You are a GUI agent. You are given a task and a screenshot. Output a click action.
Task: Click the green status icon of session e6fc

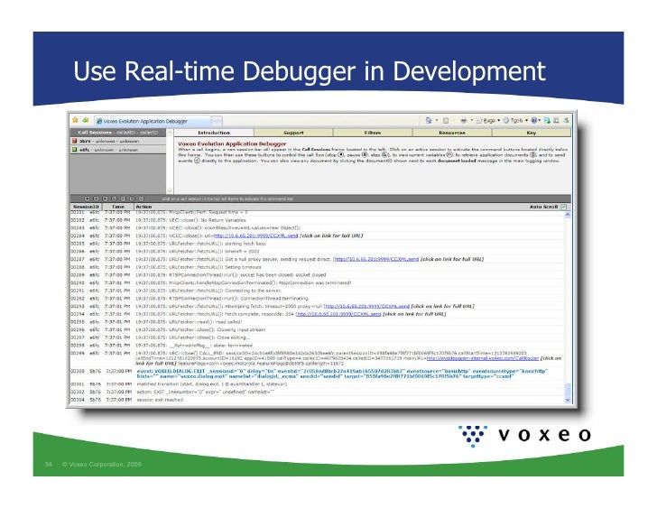click(x=75, y=150)
